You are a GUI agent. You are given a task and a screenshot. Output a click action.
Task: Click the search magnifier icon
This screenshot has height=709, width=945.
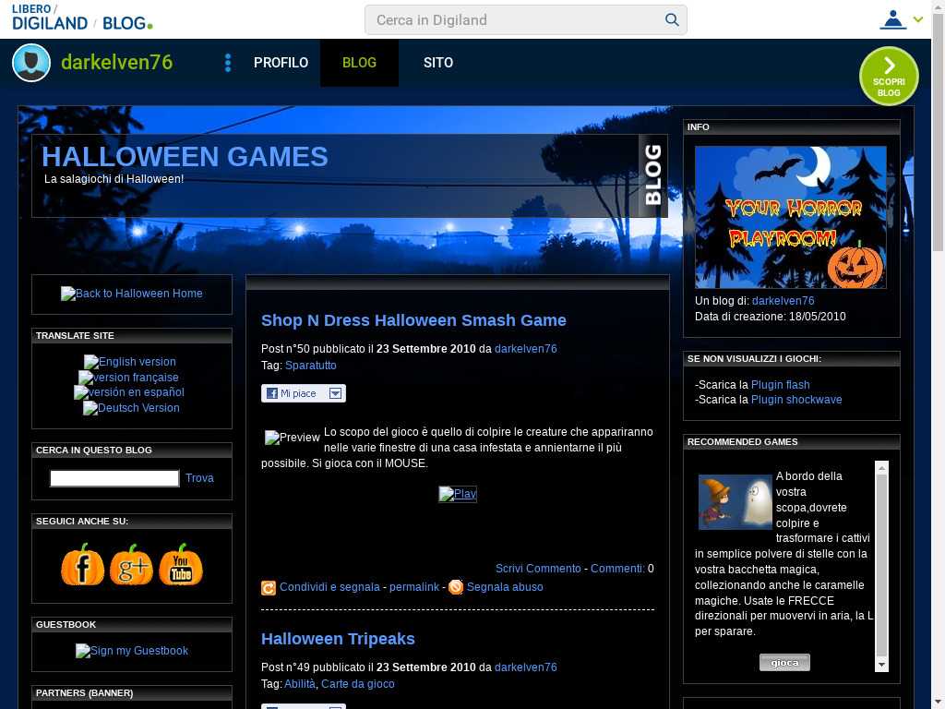[x=672, y=19]
